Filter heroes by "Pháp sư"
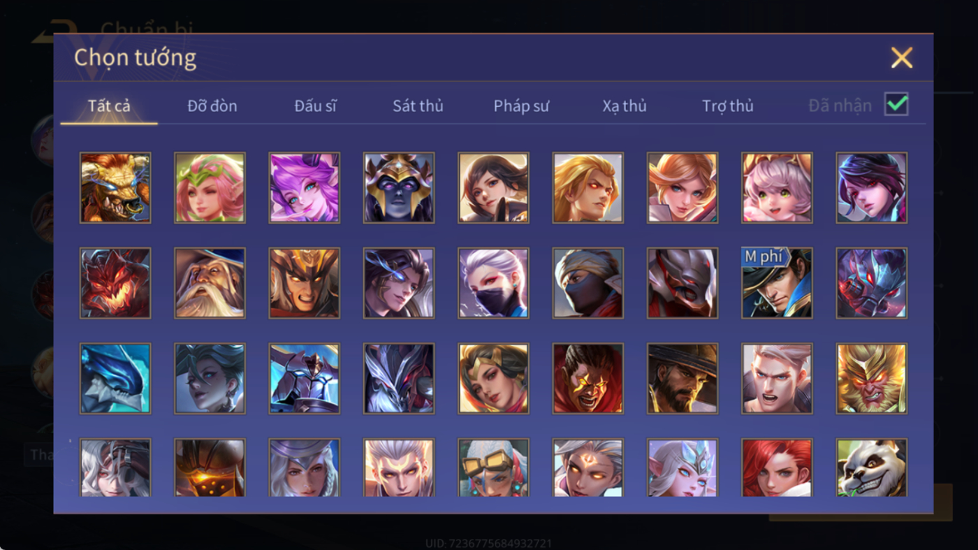This screenshot has width=978, height=550. point(521,106)
